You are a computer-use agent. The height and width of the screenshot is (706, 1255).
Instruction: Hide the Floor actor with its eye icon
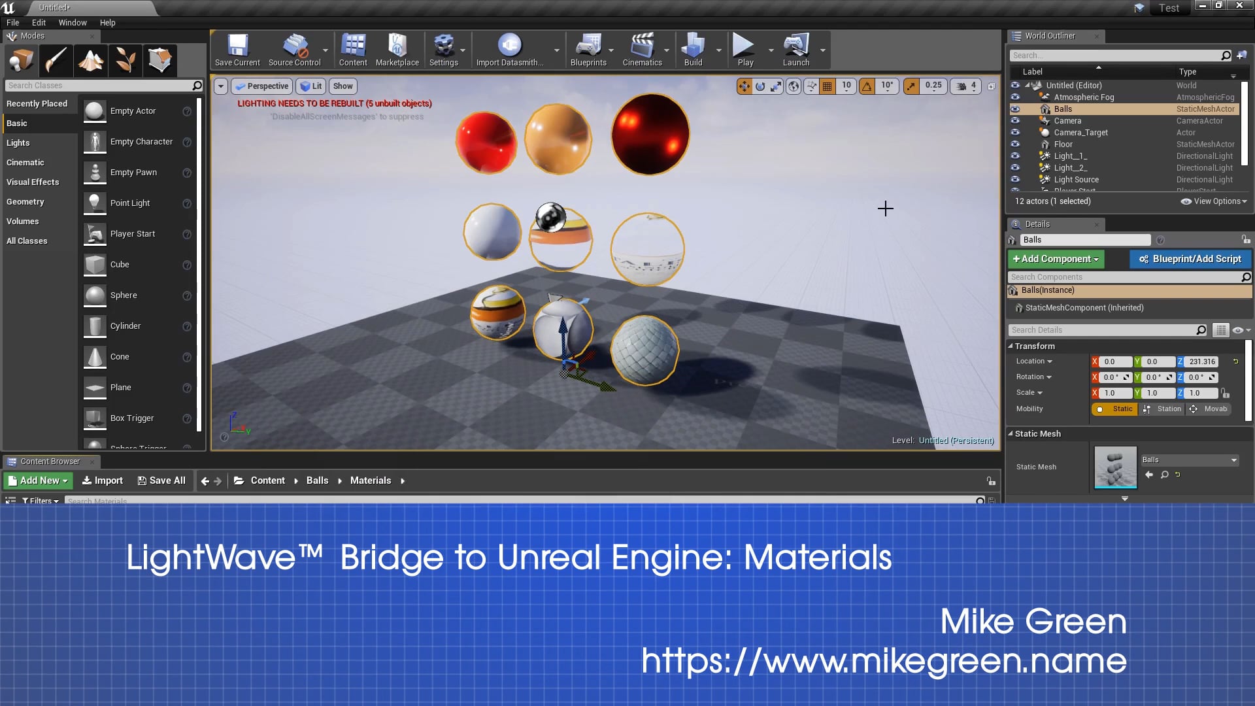pos(1015,144)
